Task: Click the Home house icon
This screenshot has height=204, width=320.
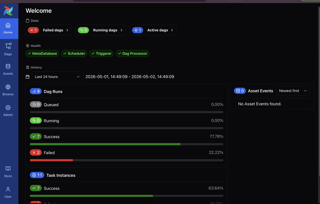Action: click(x=8, y=25)
